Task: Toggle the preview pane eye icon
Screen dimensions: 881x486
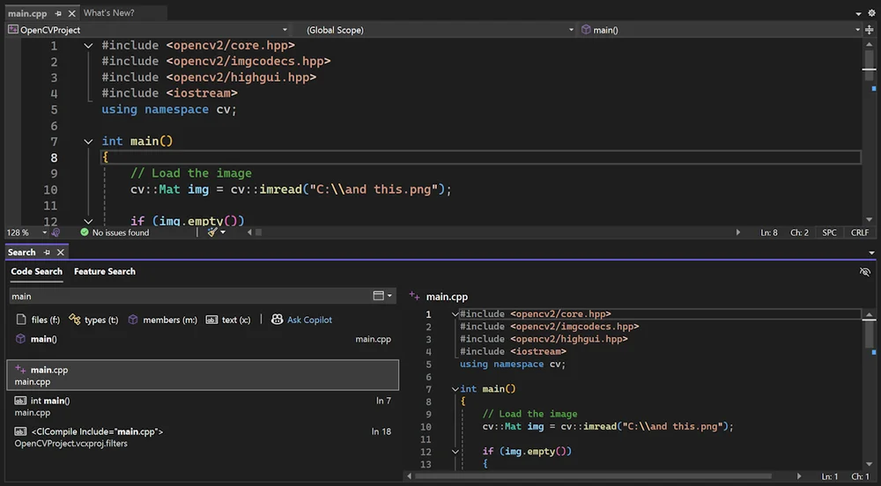Action: (865, 272)
